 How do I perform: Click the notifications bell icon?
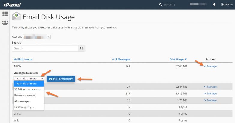[x=214, y=4]
